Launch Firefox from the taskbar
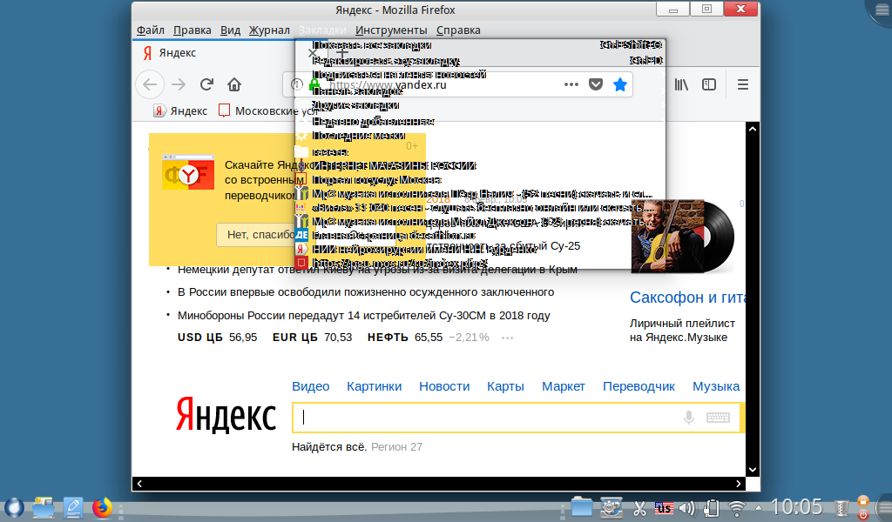 point(103,507)
